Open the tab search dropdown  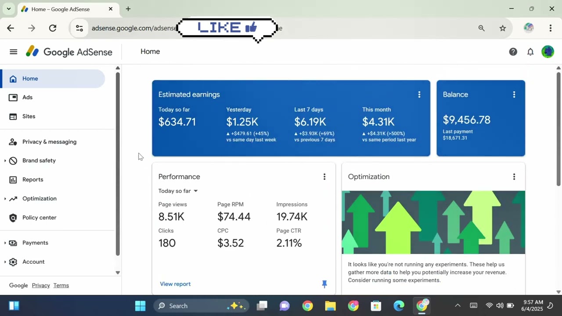(x=8, y=9)
